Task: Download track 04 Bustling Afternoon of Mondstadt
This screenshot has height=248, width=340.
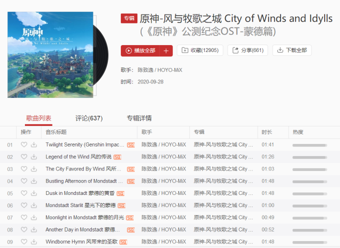Action: [34, 181]
